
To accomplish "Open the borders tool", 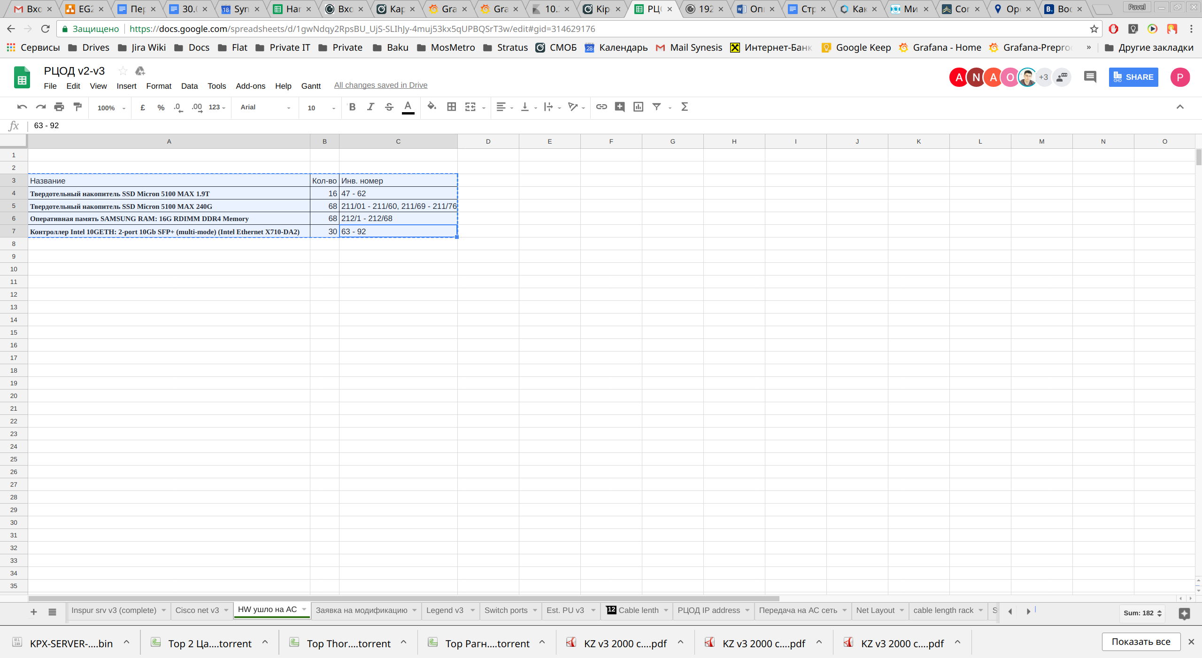I will coord(452,107).
